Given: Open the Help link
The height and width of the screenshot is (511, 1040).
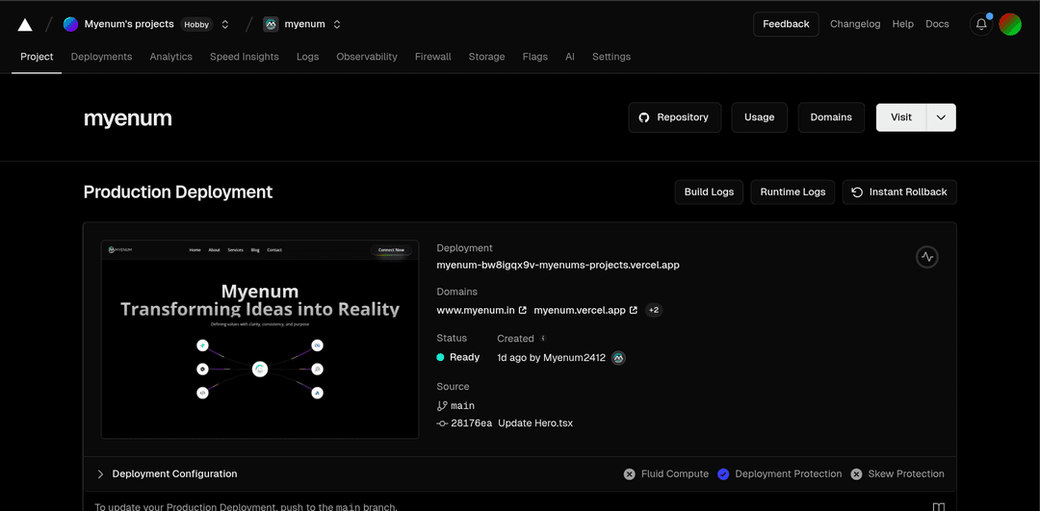Looking at the screenshot, I should coord(902,24).
